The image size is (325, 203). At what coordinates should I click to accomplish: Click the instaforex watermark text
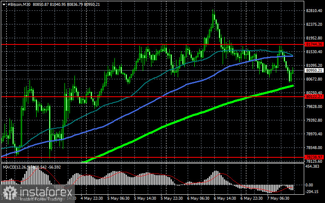pyautogui.click(x=46, y=192)
